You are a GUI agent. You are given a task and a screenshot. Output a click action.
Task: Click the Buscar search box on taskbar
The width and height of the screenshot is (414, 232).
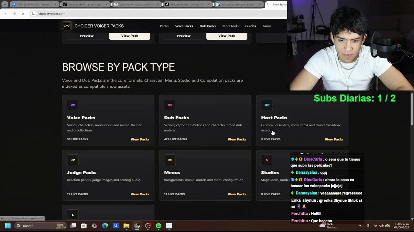tap(41, 226)
